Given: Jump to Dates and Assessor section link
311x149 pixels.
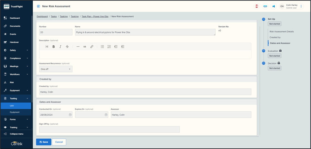Looking at the screenshot, I should pos(280,43).
